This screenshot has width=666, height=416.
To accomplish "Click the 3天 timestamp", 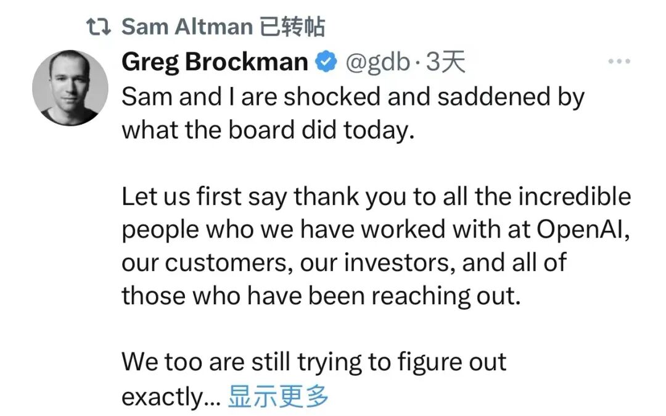I will 446,62.
